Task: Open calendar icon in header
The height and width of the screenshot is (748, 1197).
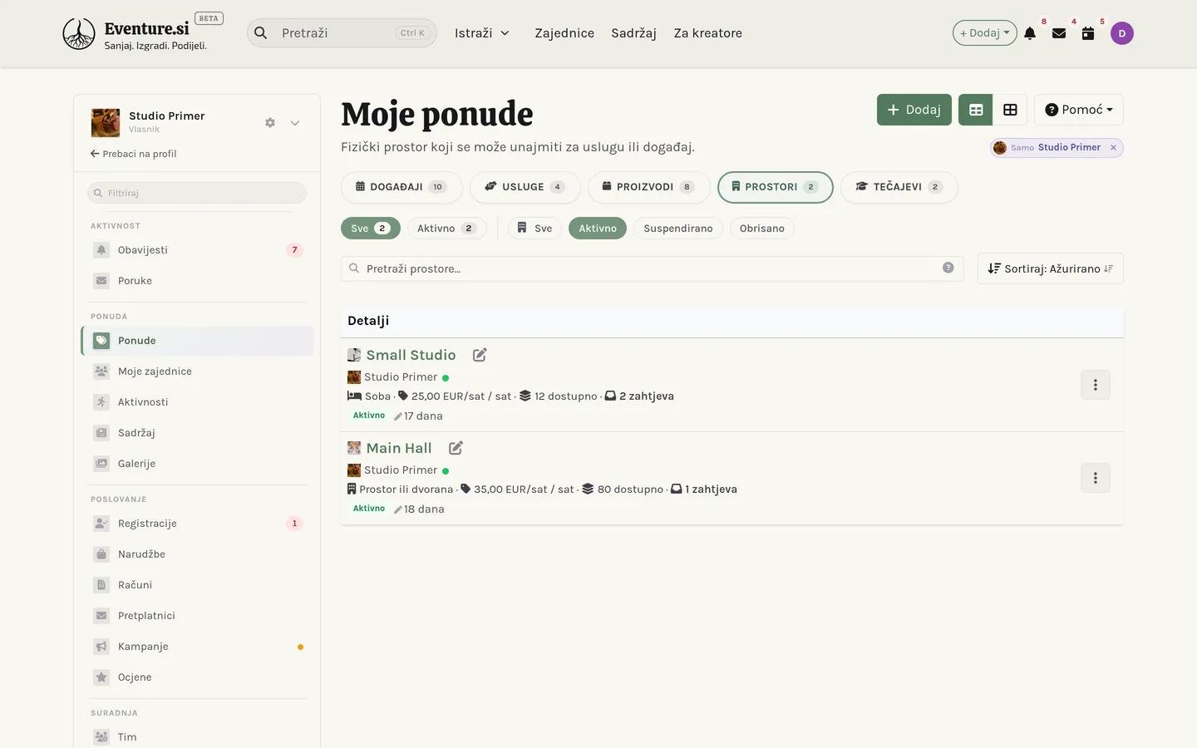Action: 1088,33
